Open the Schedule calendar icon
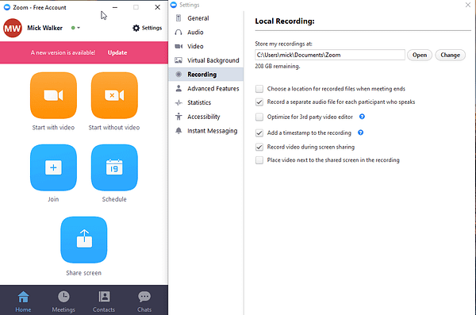The image size is (476, 315). (114, 167)
